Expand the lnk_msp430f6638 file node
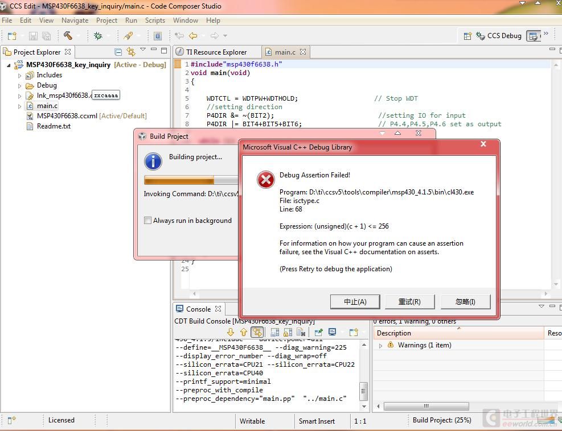This screenshot has width=562, height=431. (20, 96)
